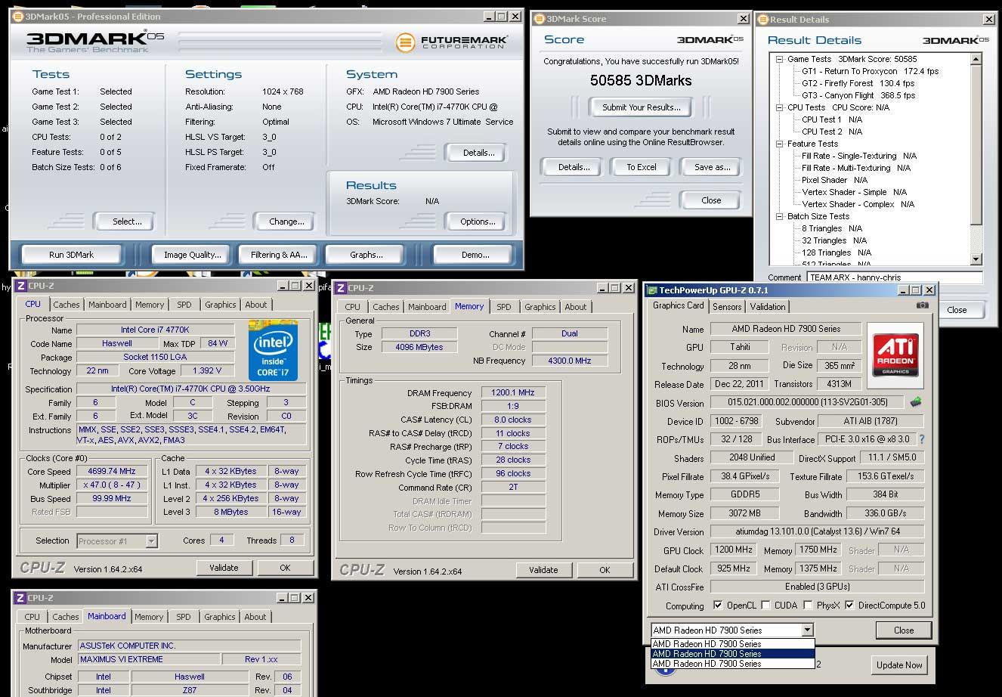Click the Bus Interface question mark icon
Screen dimensions: 1002x697
(x=921, y=439)
